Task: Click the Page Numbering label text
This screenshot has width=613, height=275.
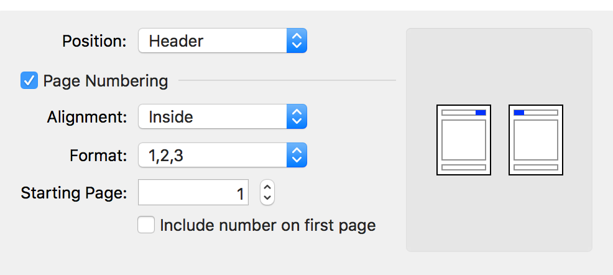Action: 106,81
